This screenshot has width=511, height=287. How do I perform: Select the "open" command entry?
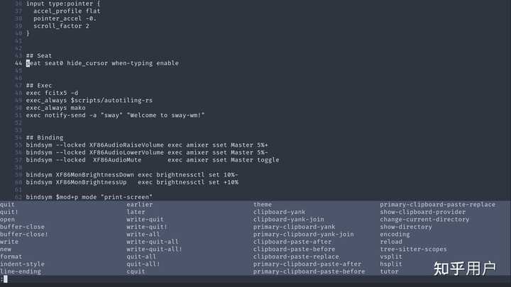tap(7, 219)
